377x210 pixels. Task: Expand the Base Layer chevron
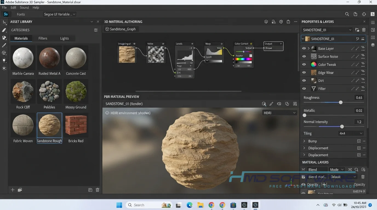tap(309, 48)
